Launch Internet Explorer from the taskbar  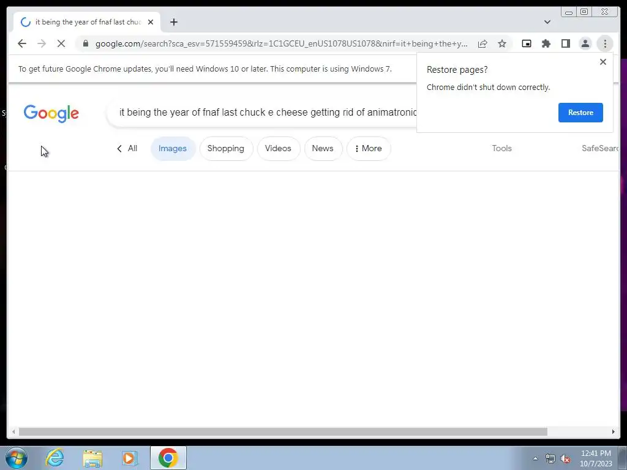pyautogui.click(x=54, y=458)
